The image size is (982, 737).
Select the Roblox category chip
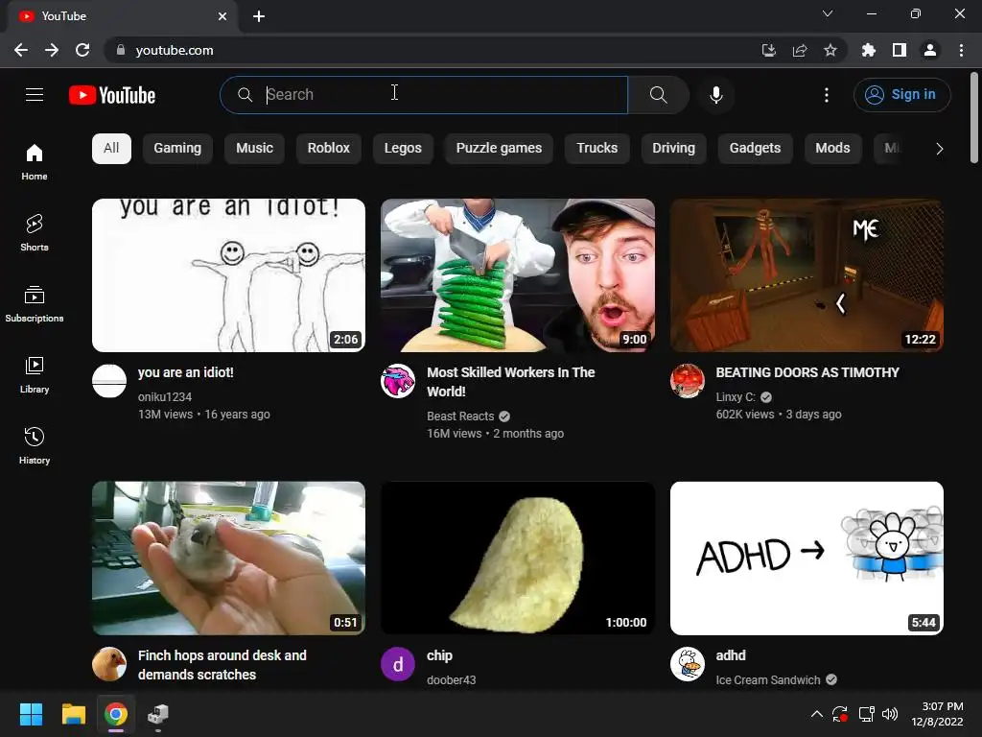click(329, 149)
